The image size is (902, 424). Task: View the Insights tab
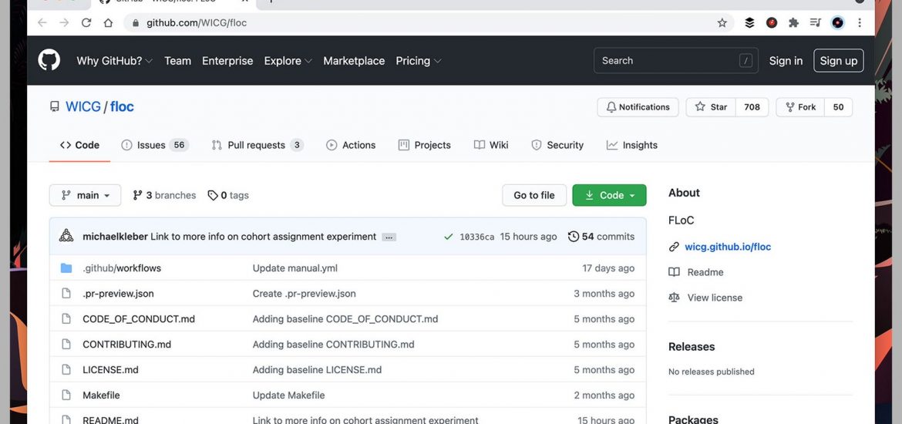coord(631,145)
